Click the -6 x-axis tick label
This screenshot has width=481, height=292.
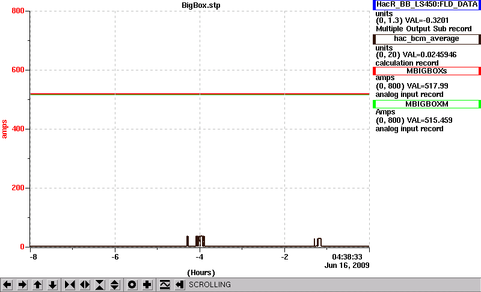click(115, 257)
